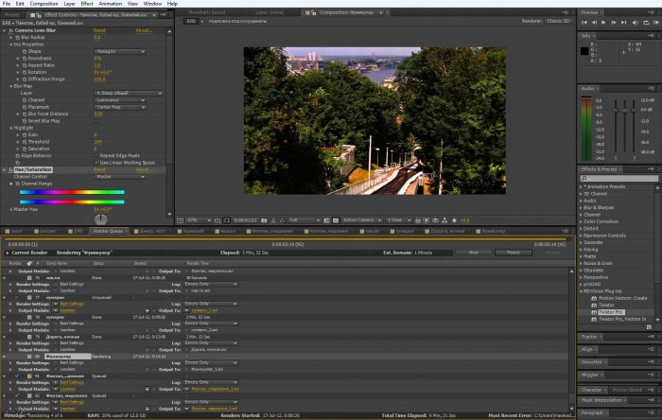
Task: Click the upper Channel Range color bar
Action: point(72,192)
